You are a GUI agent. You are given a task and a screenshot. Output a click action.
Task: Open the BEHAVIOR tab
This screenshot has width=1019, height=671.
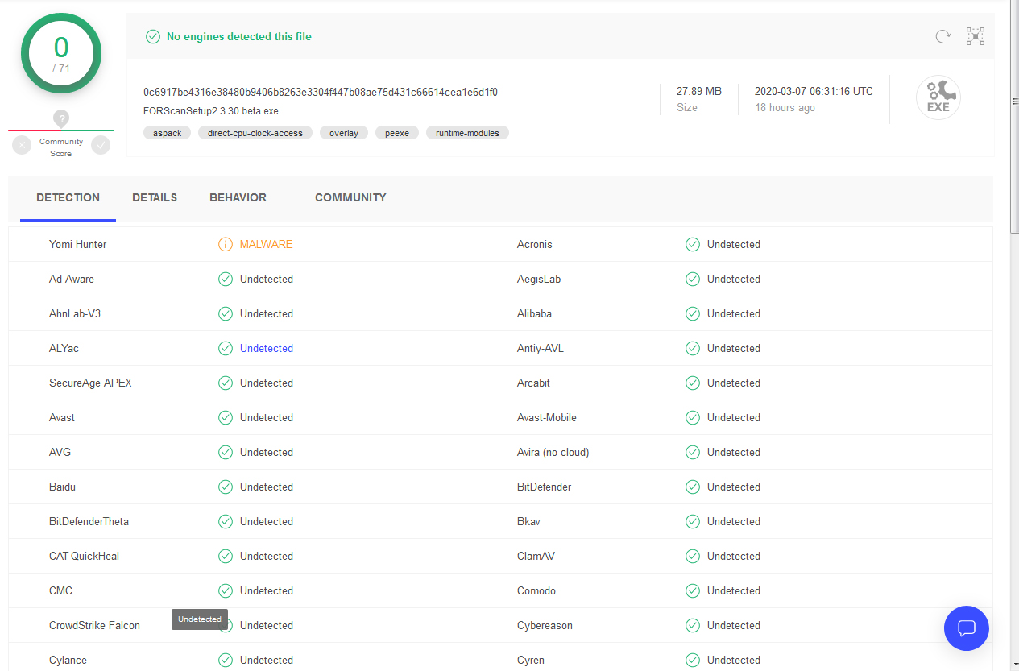tap(238, 197)
